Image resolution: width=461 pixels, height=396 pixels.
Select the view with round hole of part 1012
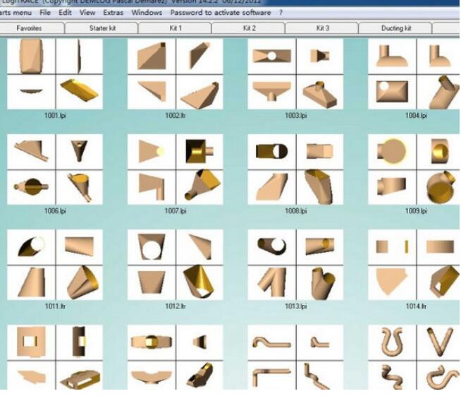(152, 247)
